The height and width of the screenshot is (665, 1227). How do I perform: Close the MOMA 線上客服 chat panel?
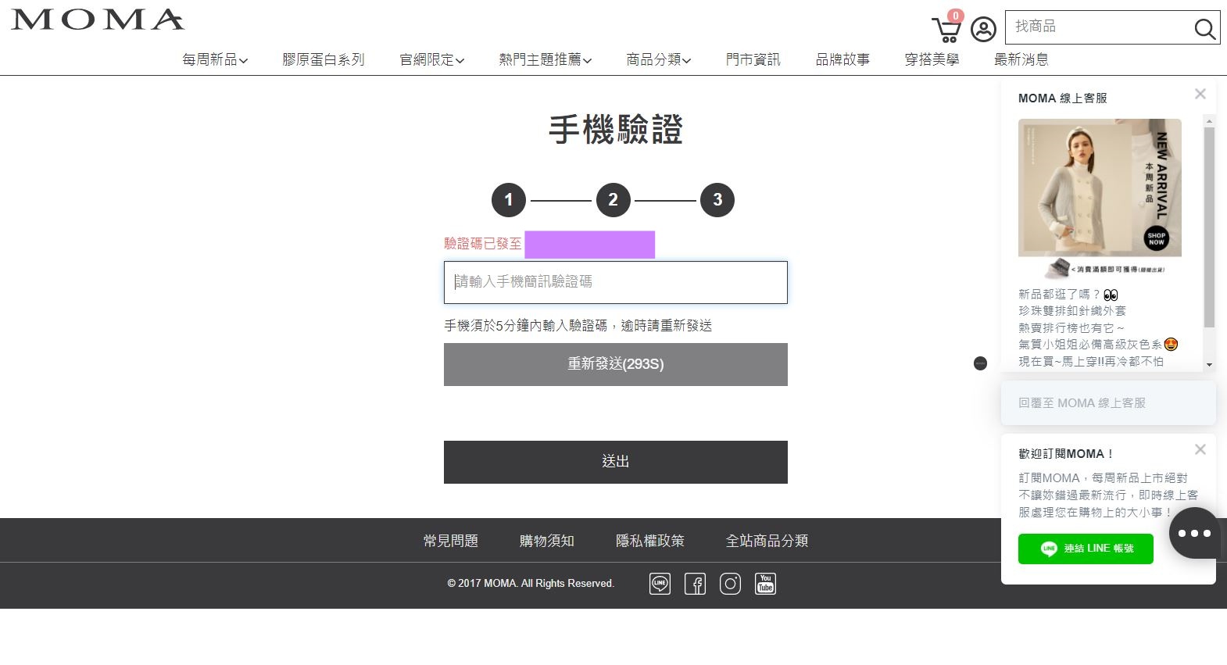1200,94
